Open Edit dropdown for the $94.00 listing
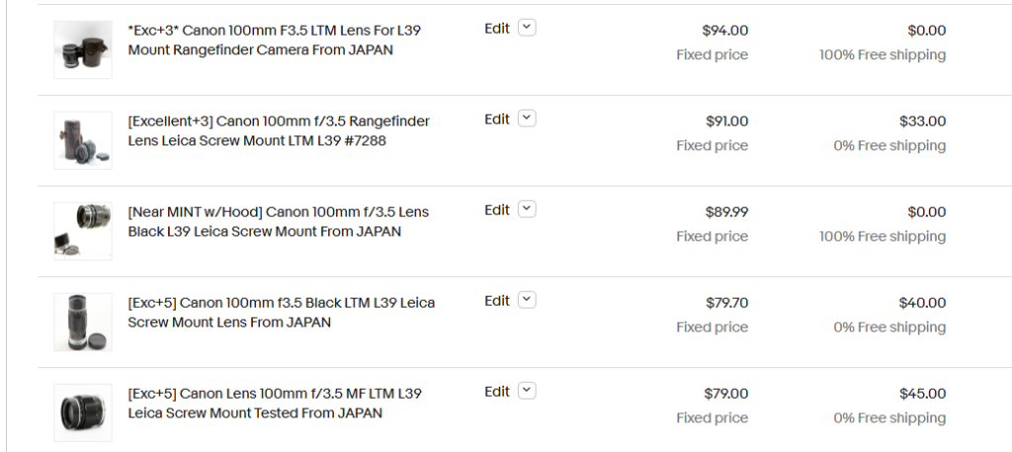The width and height of the screenshot is (1012, 452). pos(528,28)
